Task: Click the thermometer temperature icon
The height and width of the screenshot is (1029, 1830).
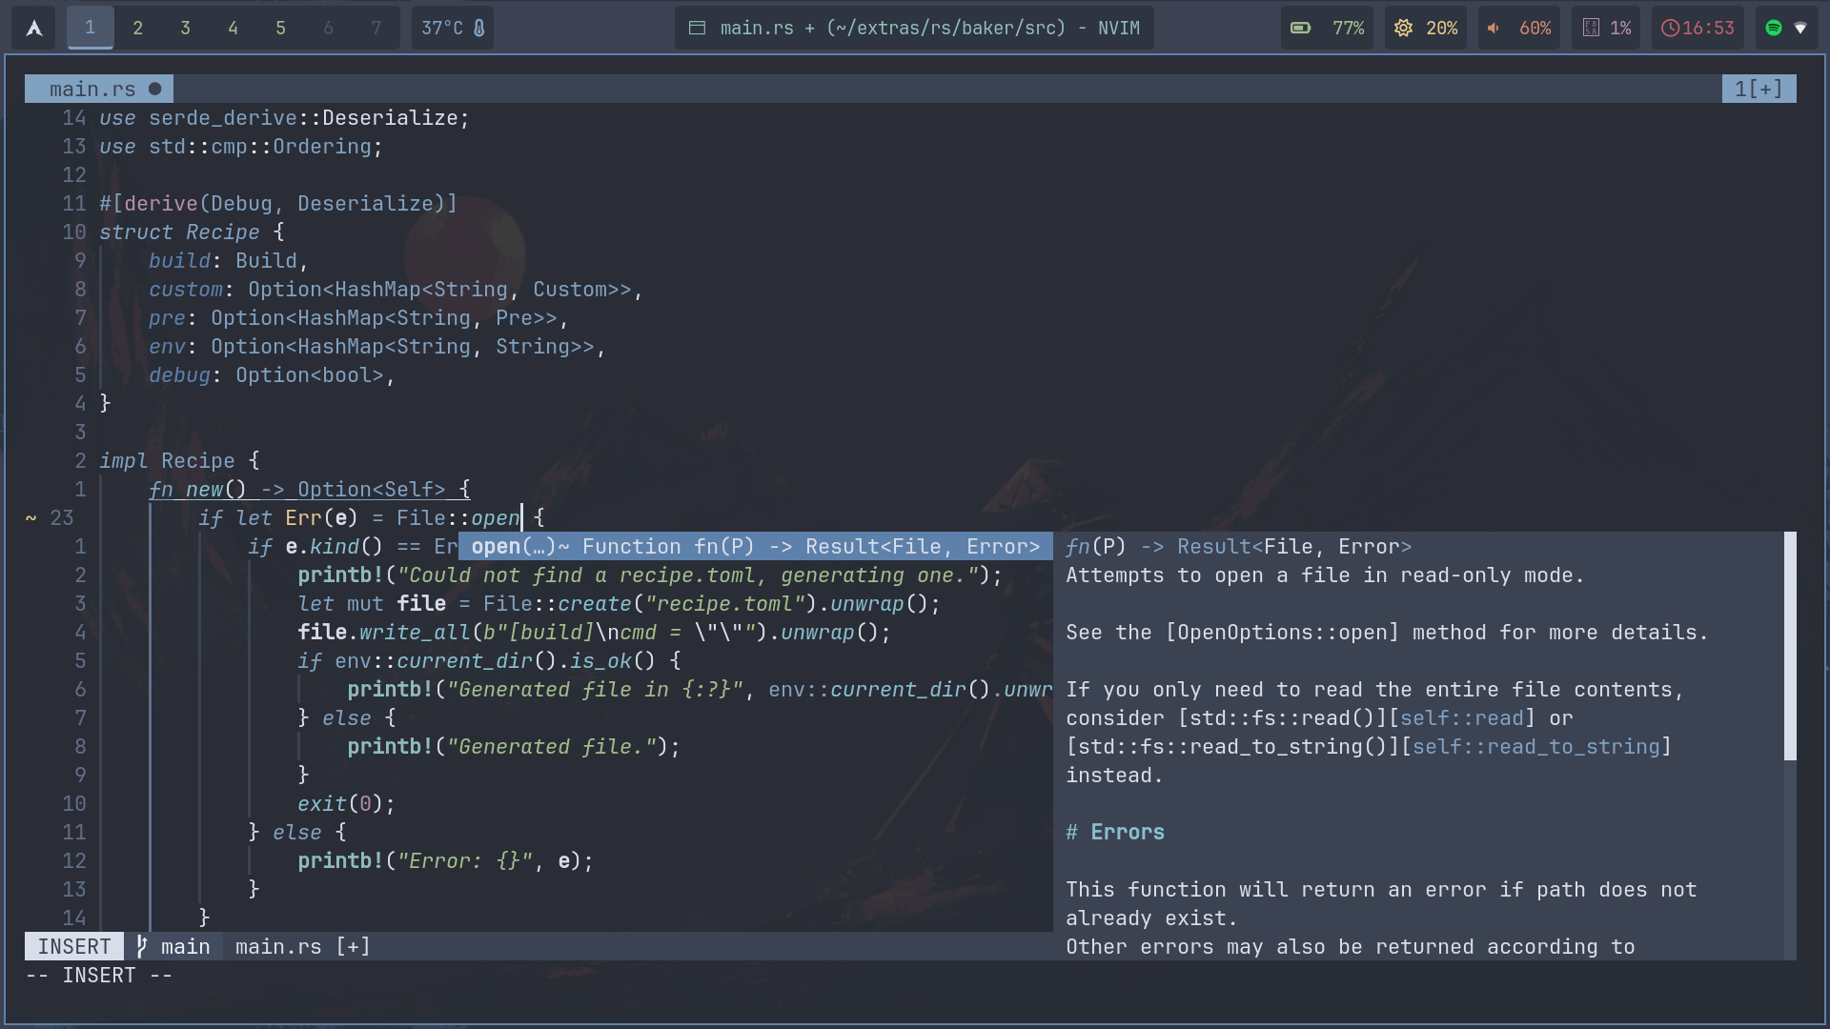Action: 479,28
